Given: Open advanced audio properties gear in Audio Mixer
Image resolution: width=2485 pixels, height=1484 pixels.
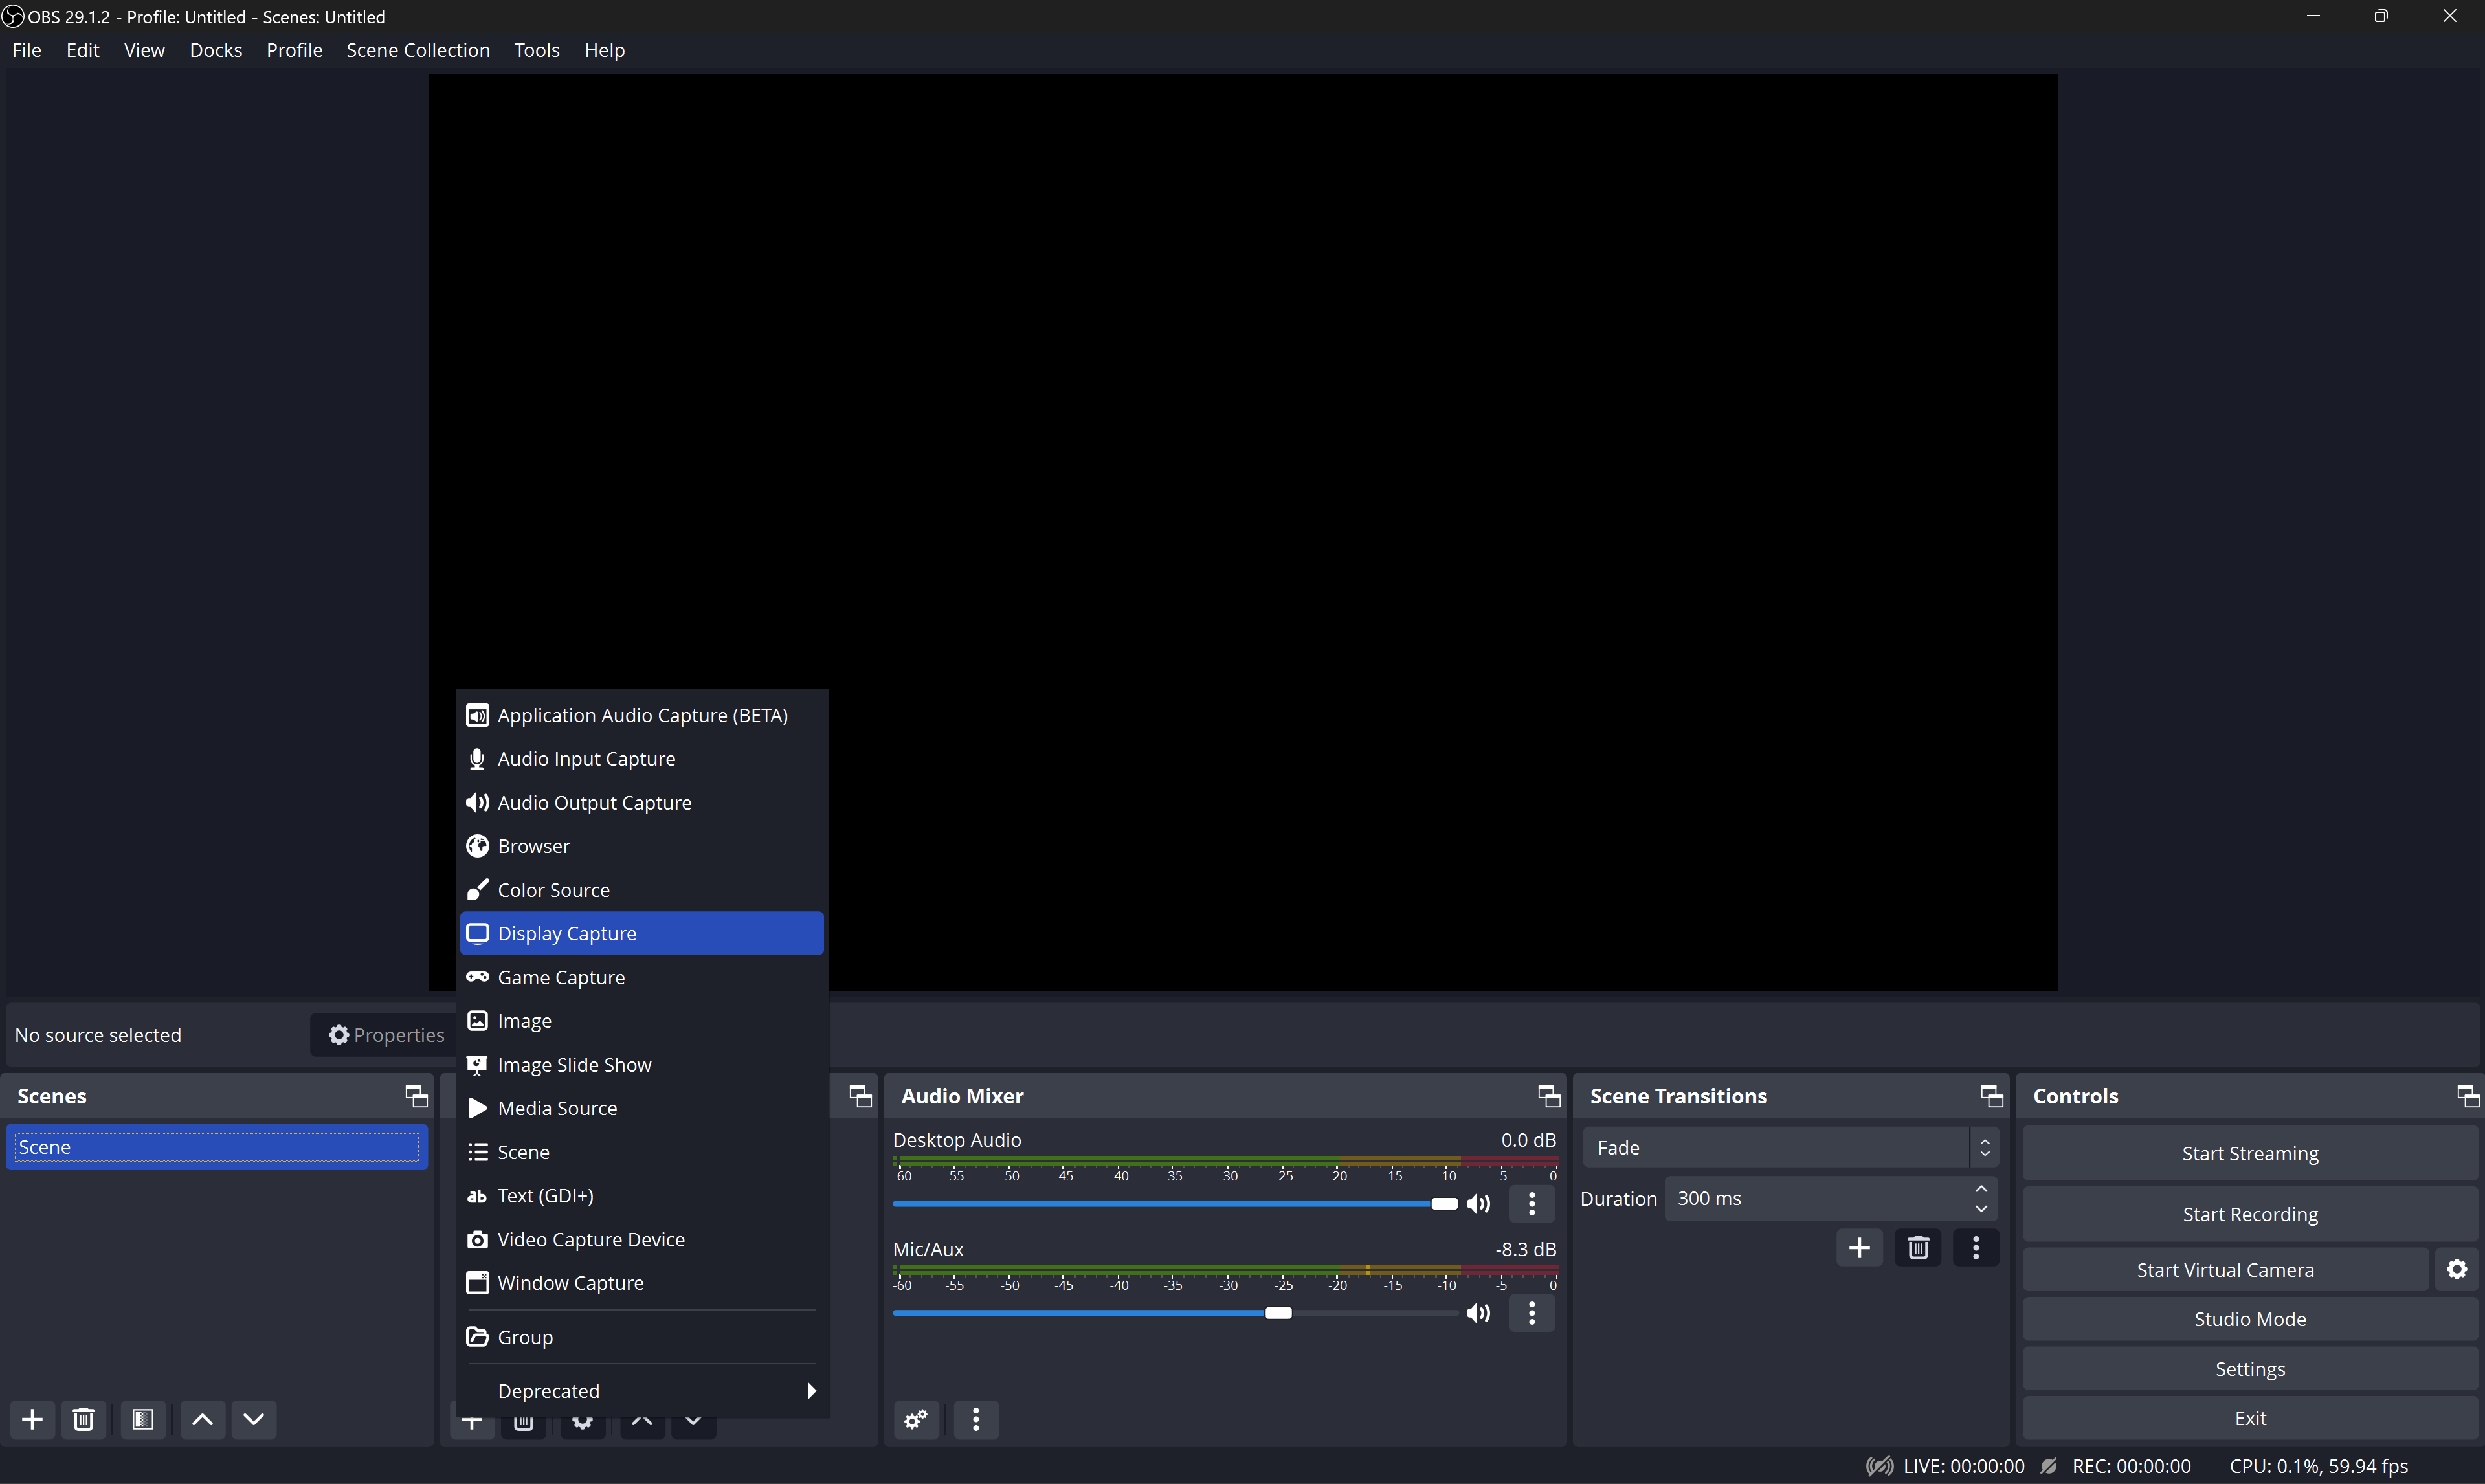Looking at the screenshot, I should tap(916, 1419).
